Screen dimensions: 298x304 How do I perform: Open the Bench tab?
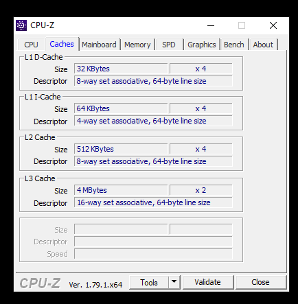[234, 45]
